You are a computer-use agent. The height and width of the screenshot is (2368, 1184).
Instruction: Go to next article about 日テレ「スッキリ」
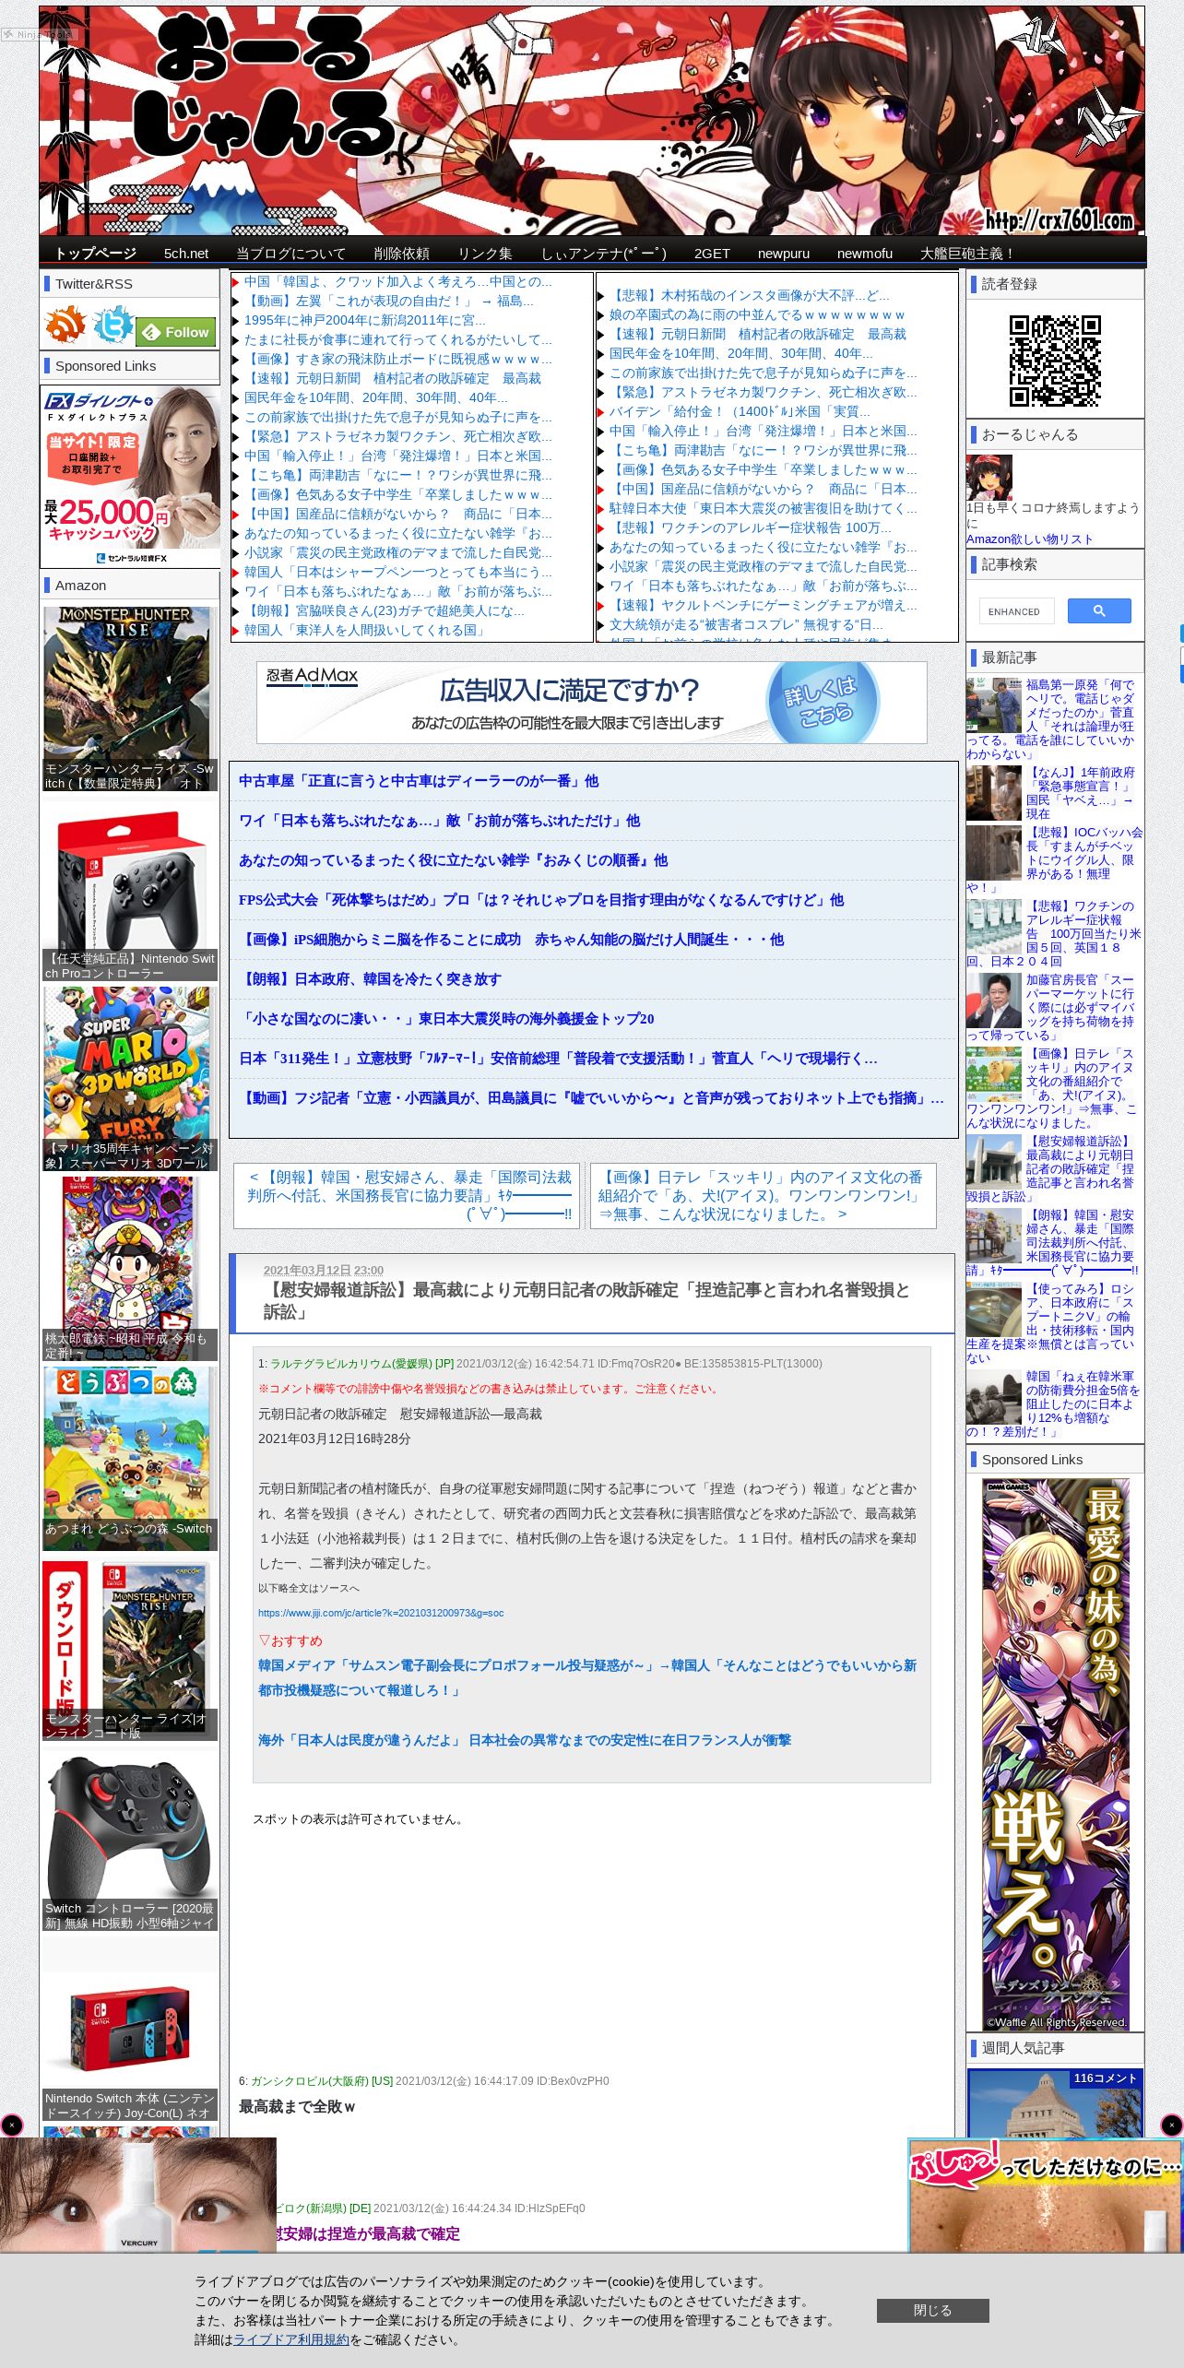pos(763,1195)
